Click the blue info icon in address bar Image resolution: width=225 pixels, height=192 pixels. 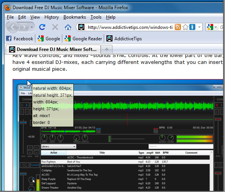point(192,27)
